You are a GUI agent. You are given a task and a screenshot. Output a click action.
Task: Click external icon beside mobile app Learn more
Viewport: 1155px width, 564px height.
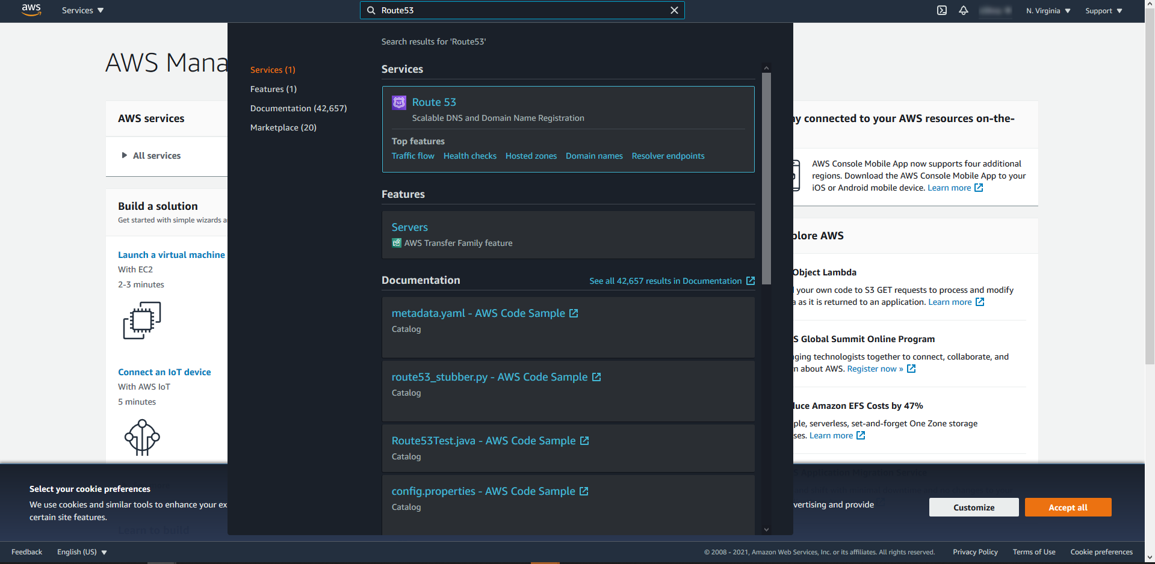pos(979,188)
